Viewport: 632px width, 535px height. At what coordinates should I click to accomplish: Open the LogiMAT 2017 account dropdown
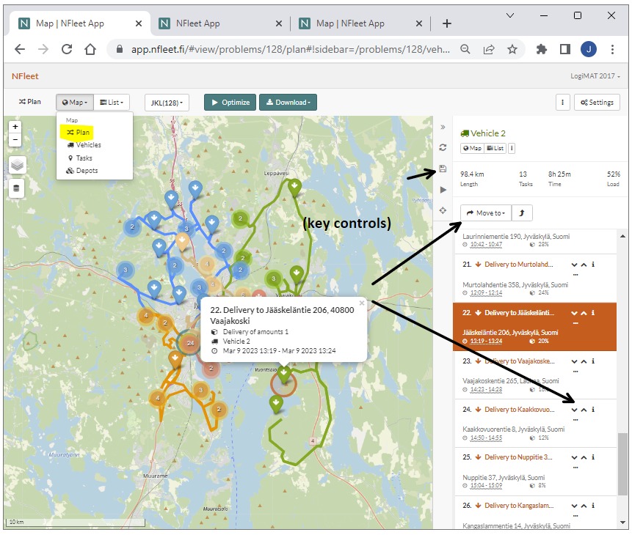[x=595, y=76]
